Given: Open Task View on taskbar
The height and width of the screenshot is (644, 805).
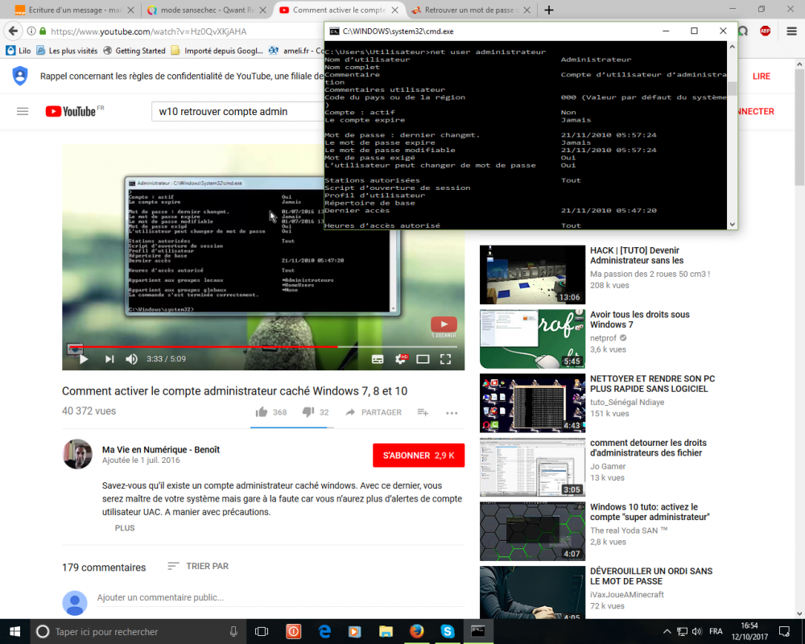Looking at the screenshot, I should (x=262, y=631).
